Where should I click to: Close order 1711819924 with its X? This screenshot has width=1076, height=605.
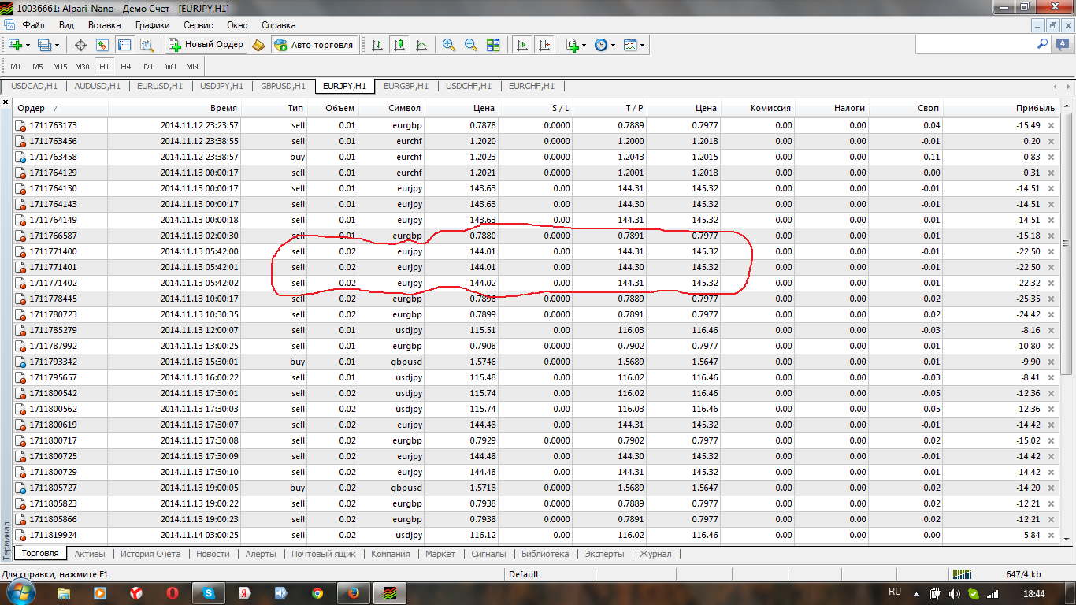1051,535
